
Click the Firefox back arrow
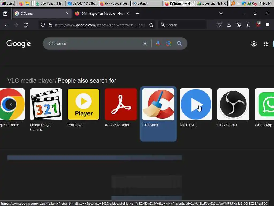click(6, 25)
